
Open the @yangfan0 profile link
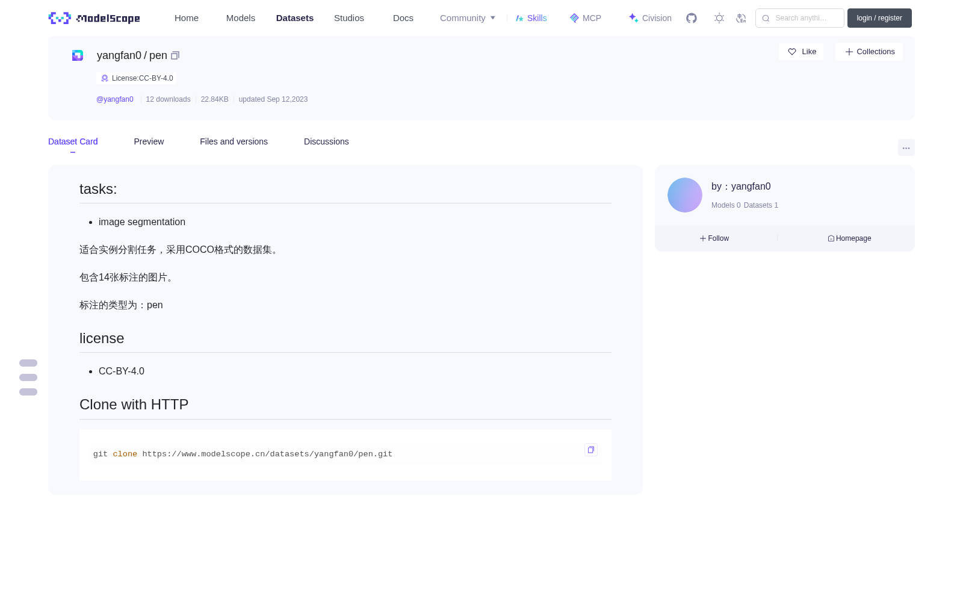click(115, 99)
